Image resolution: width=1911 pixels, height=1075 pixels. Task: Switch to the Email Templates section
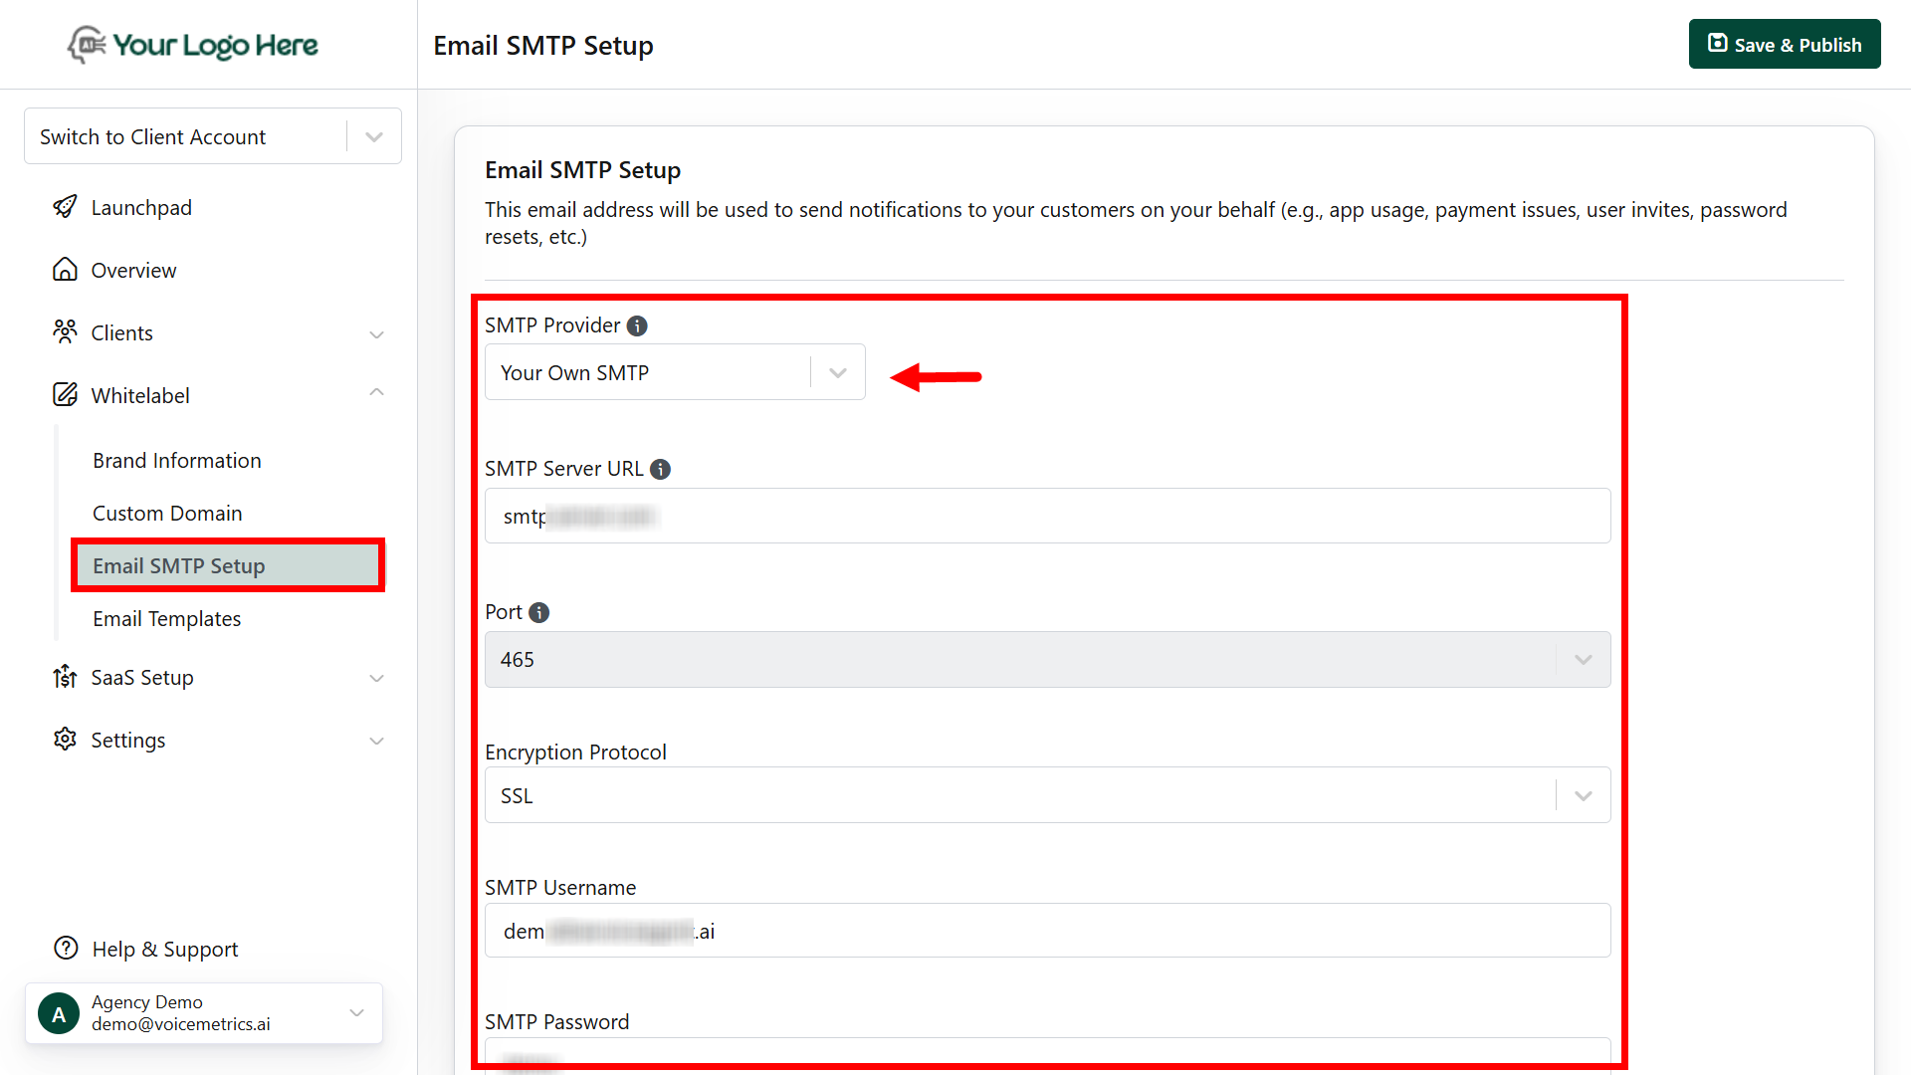[x=166, y=618]
